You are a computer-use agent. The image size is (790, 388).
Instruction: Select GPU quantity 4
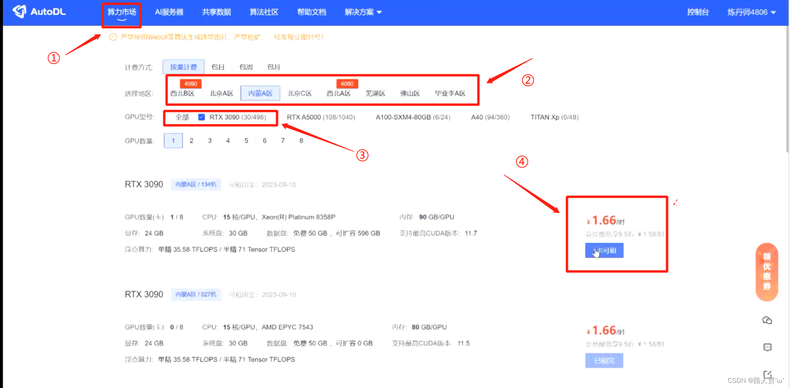pos(228,140)
